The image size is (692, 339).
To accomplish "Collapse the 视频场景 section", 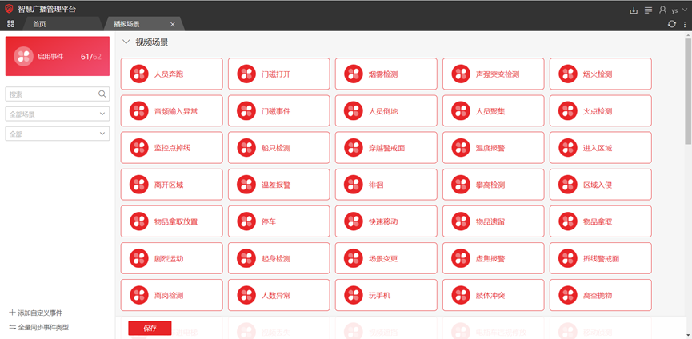I will click(x=126, y=42).
